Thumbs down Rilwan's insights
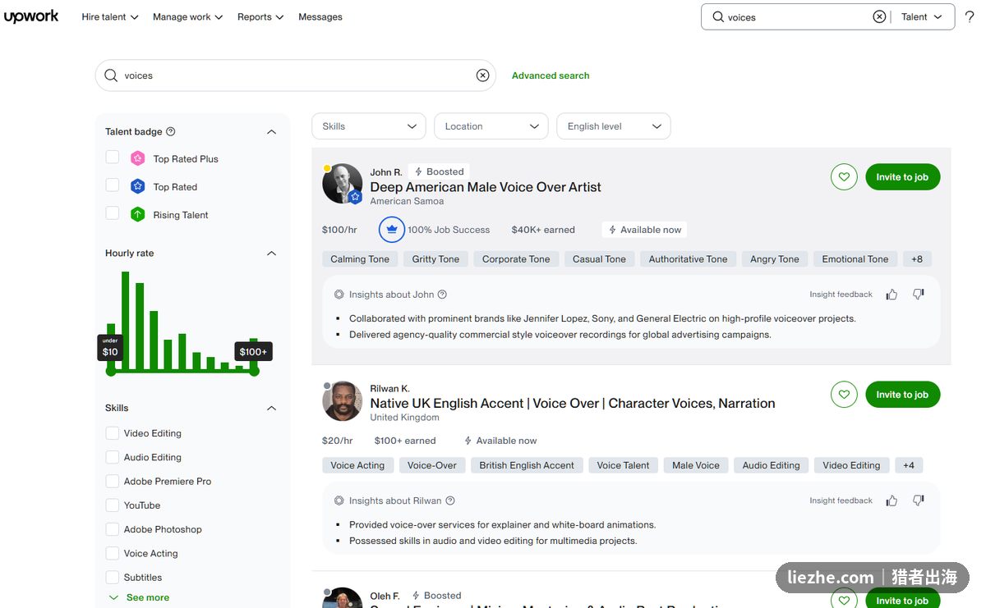The height and width of the screenshot is (608, 986). 919,501
